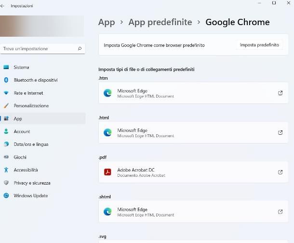Click the Bluetooth icon in sidebar

(x=6, y=80)
